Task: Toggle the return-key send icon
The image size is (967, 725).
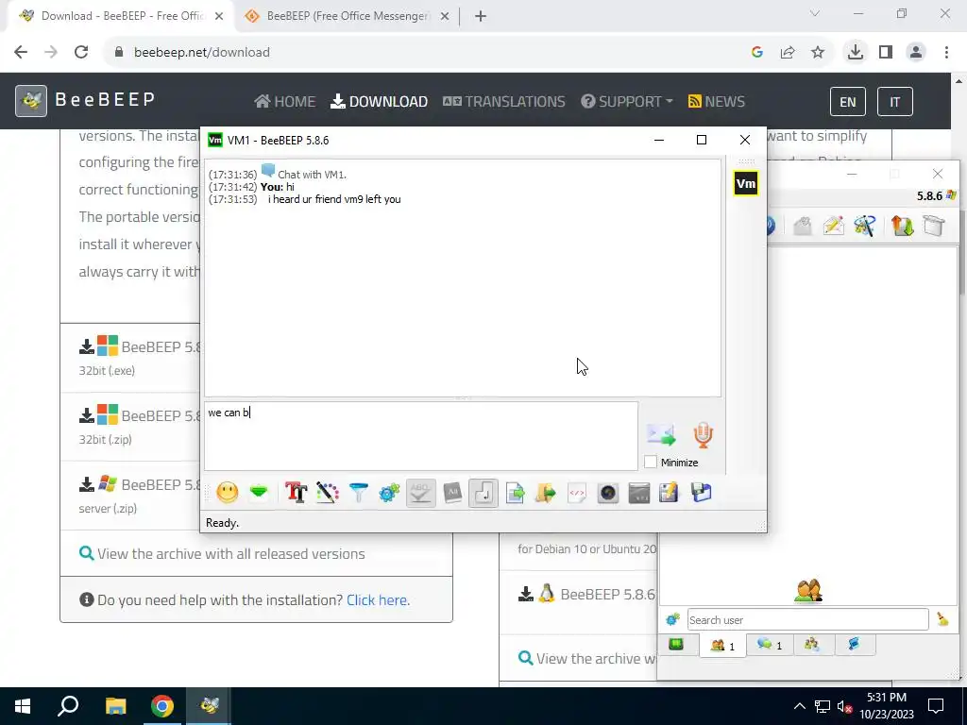Action: [483, 493]
